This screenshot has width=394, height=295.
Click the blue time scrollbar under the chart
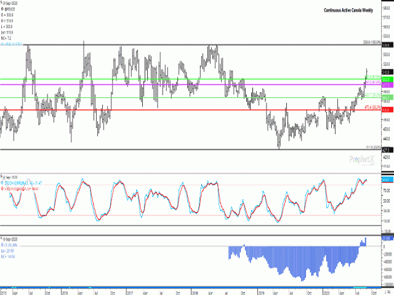(x=190, y=288)
